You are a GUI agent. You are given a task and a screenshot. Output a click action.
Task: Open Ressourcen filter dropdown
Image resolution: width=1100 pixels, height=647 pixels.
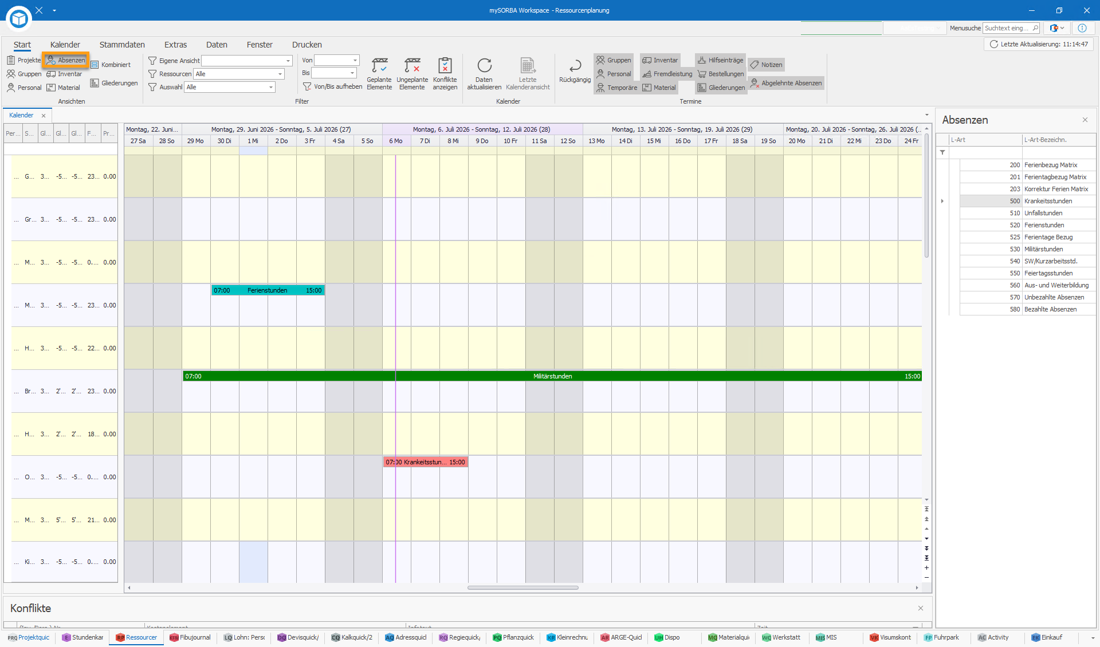(280, 74)
